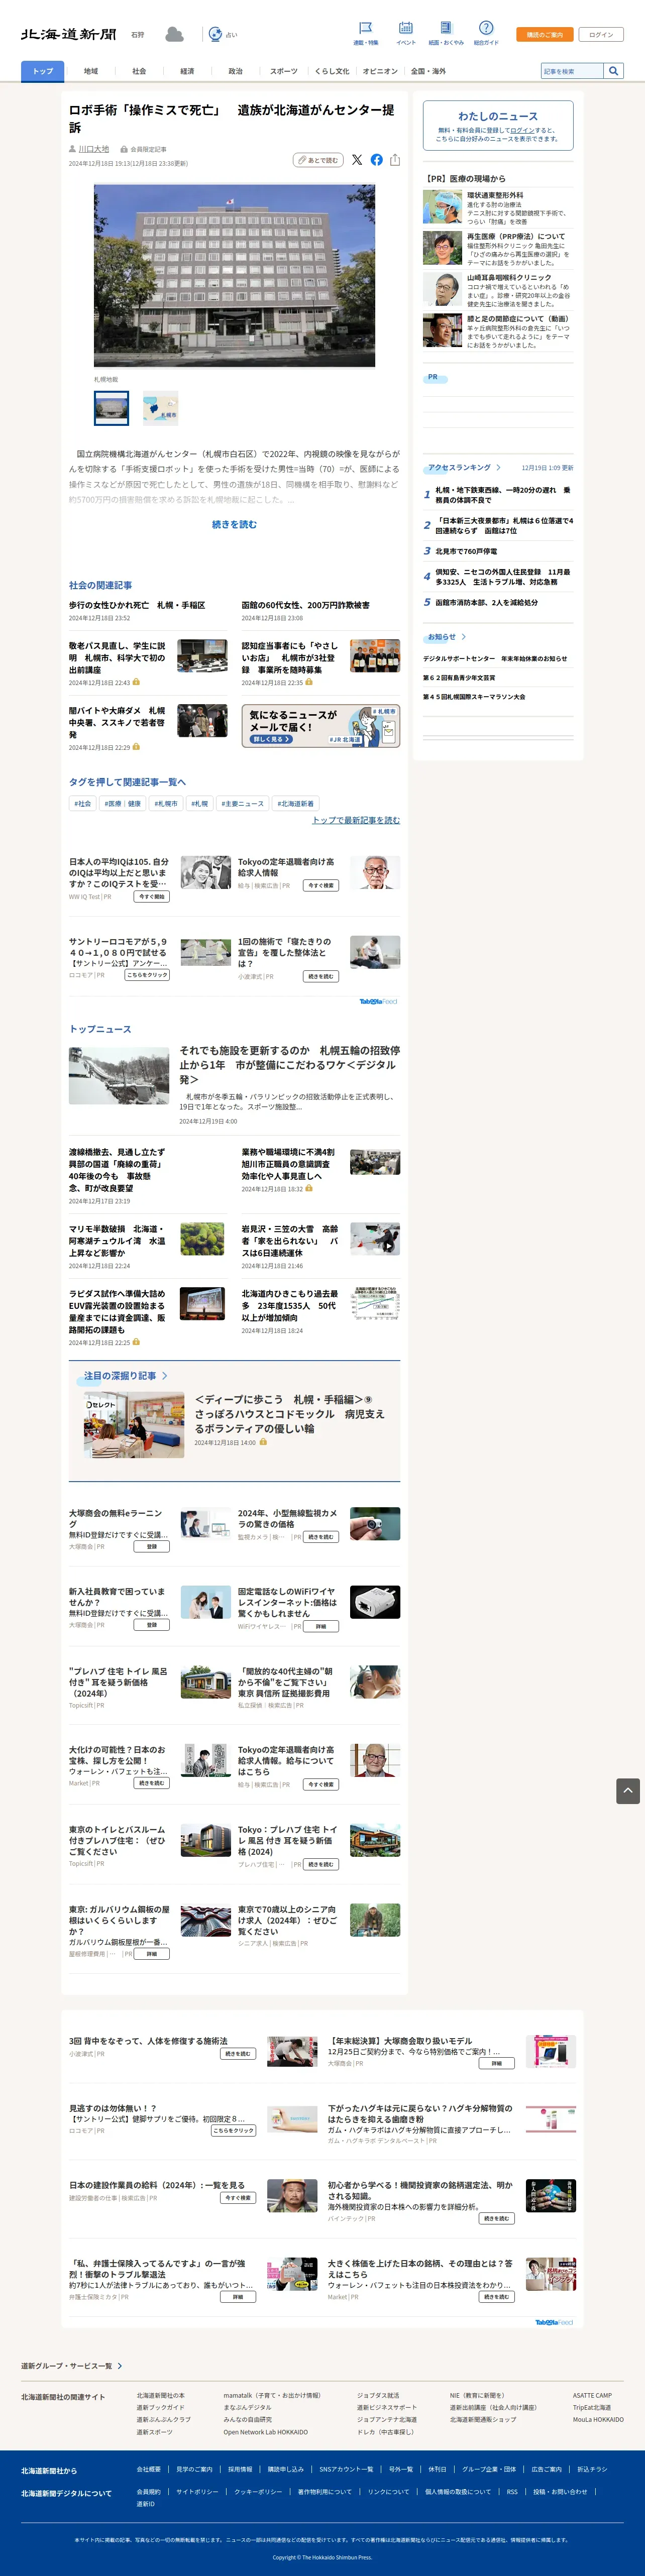Open author link 川口大地
The image size is (645, 2576).
(94, 149)
